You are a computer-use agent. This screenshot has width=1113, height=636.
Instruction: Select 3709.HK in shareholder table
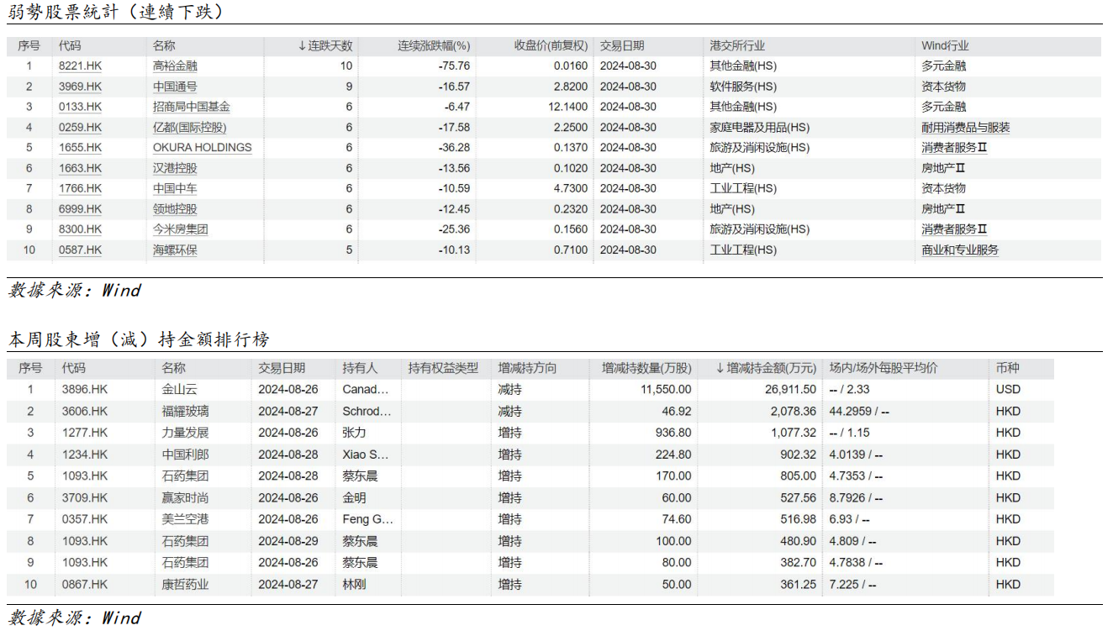(x=85, y=498)
